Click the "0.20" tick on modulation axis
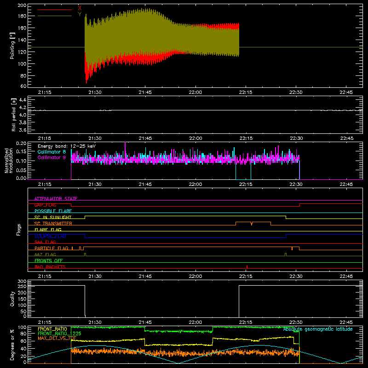The height and width of the screenshot is (368, 368). coord(21,143)
